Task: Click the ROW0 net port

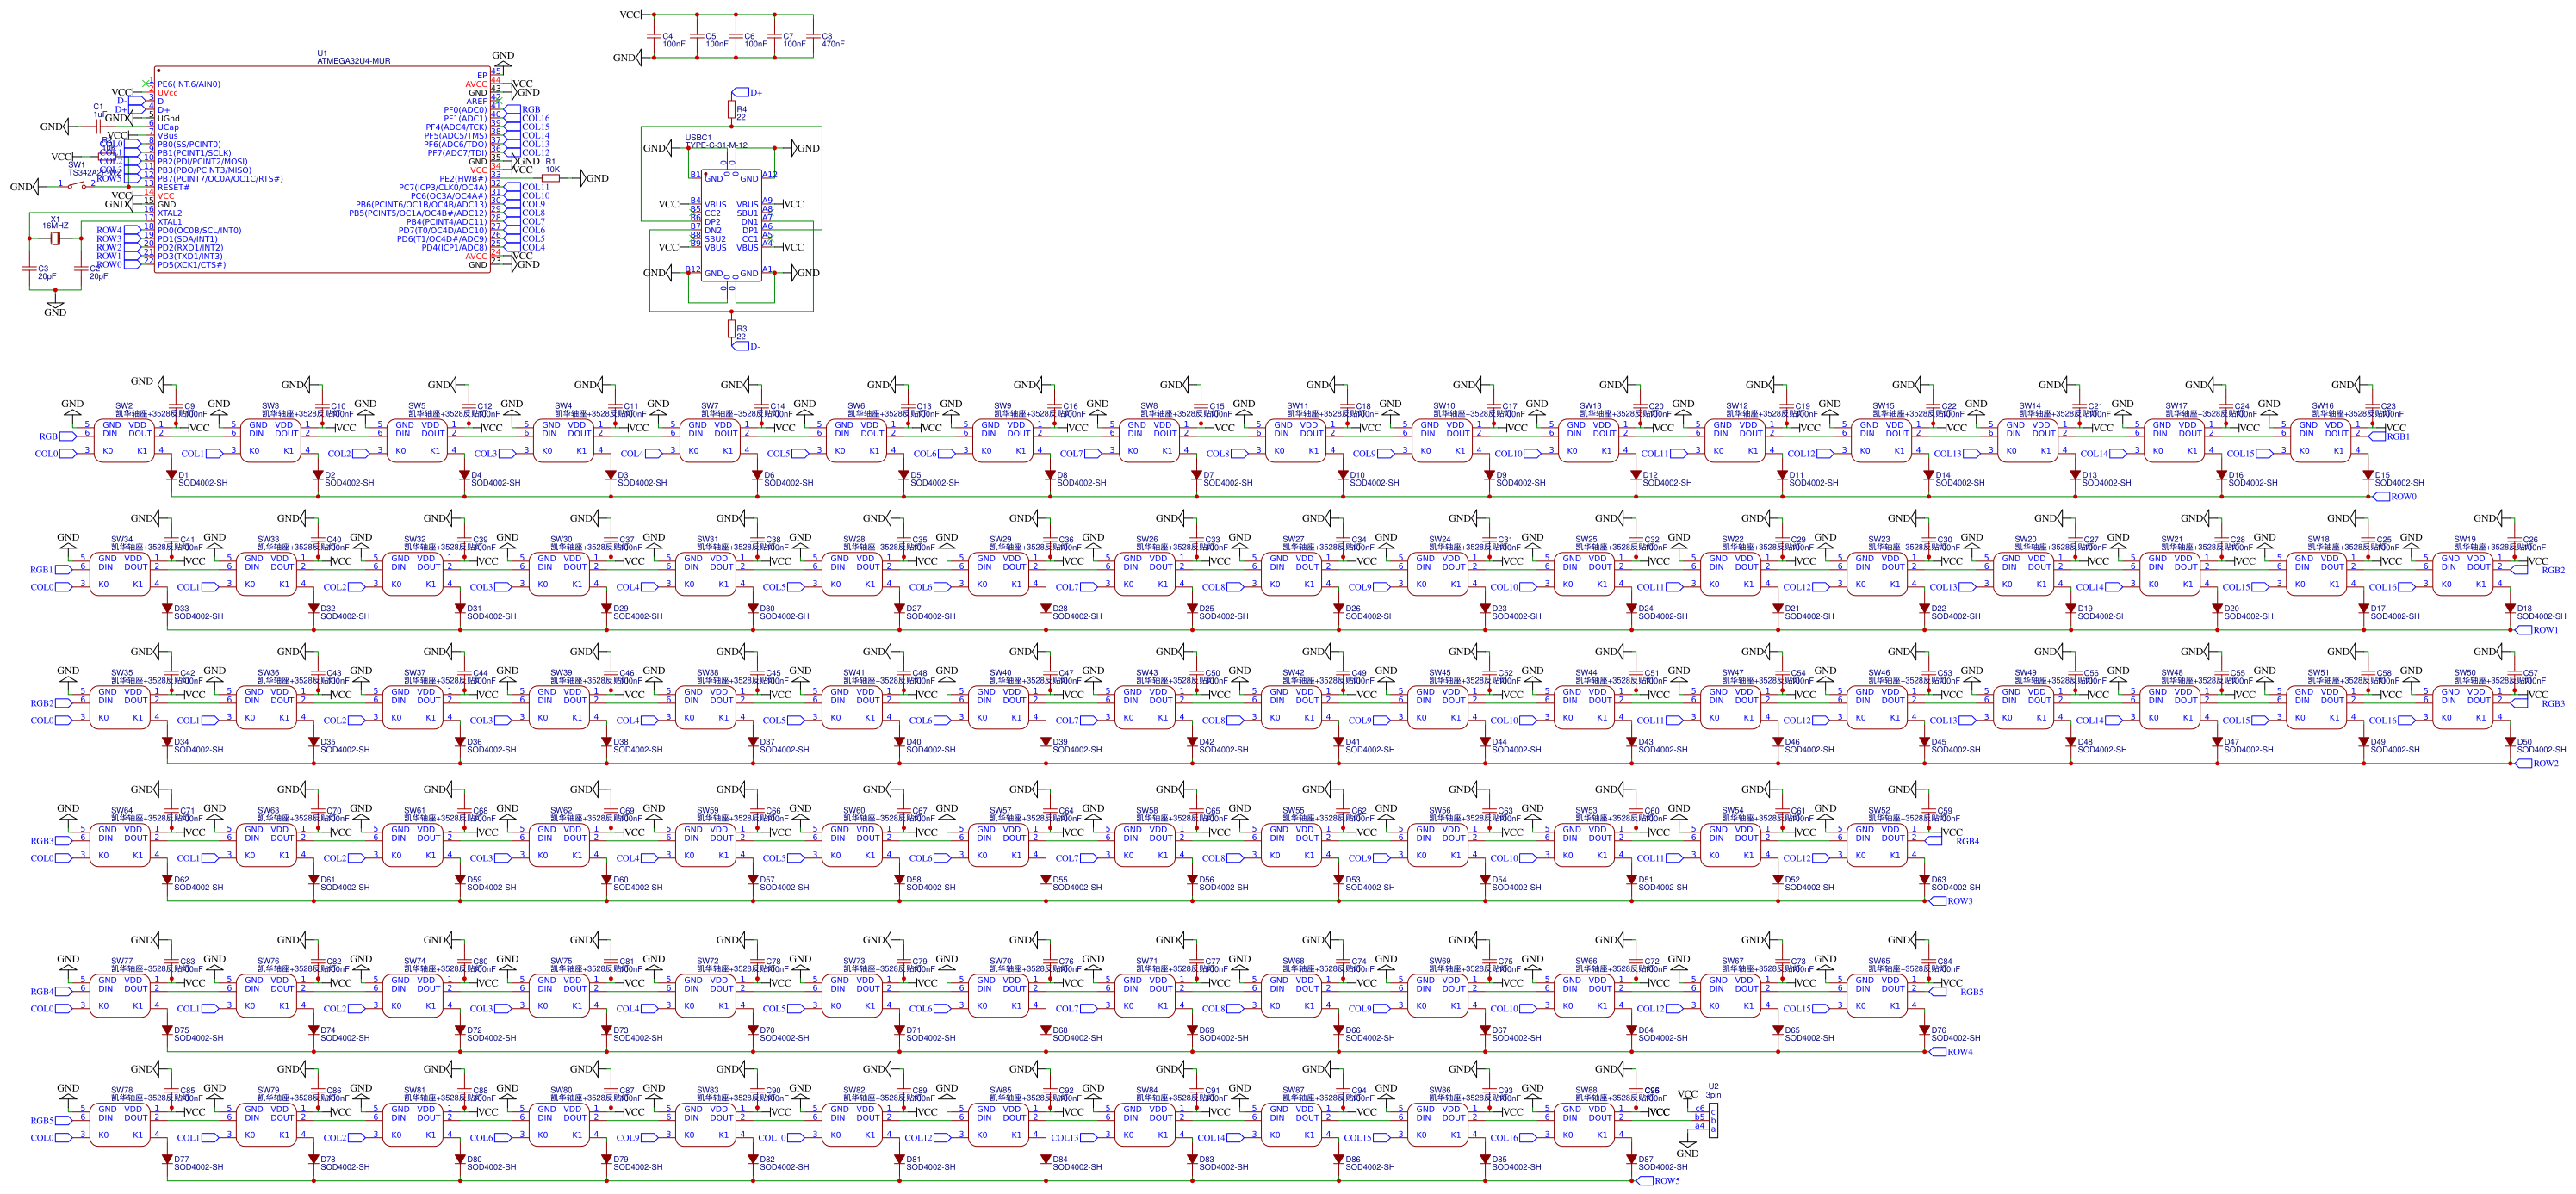Action: coord(2381,497)
